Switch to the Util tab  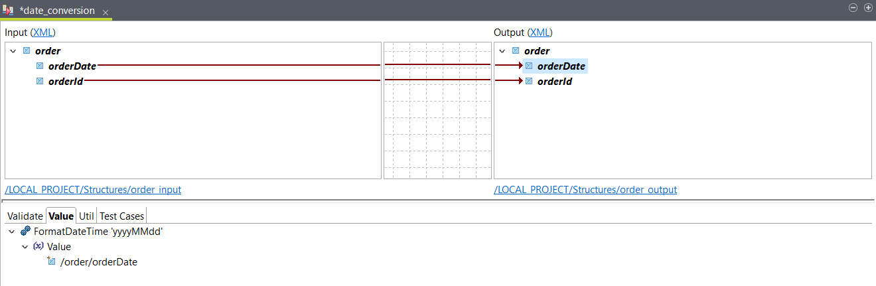tap(86, 216)
